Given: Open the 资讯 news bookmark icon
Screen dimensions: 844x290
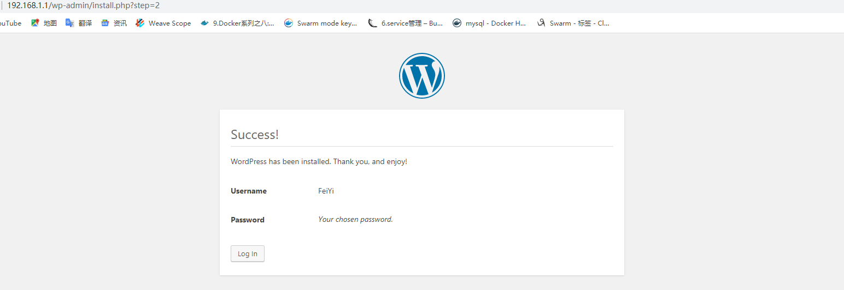Looking at the screenshot, I should [x=105, y=23].
